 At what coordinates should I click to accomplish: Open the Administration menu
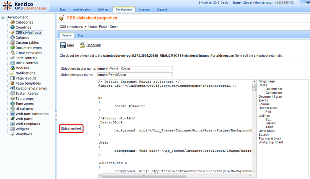pos(82,9)
